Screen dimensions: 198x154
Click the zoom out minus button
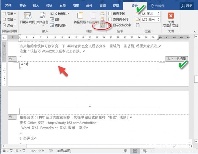point(152,151)
